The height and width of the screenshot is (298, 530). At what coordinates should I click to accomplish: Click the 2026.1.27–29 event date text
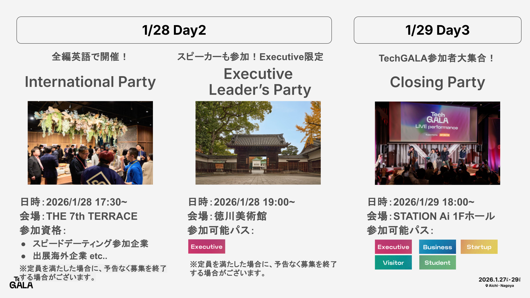point(499,280)
